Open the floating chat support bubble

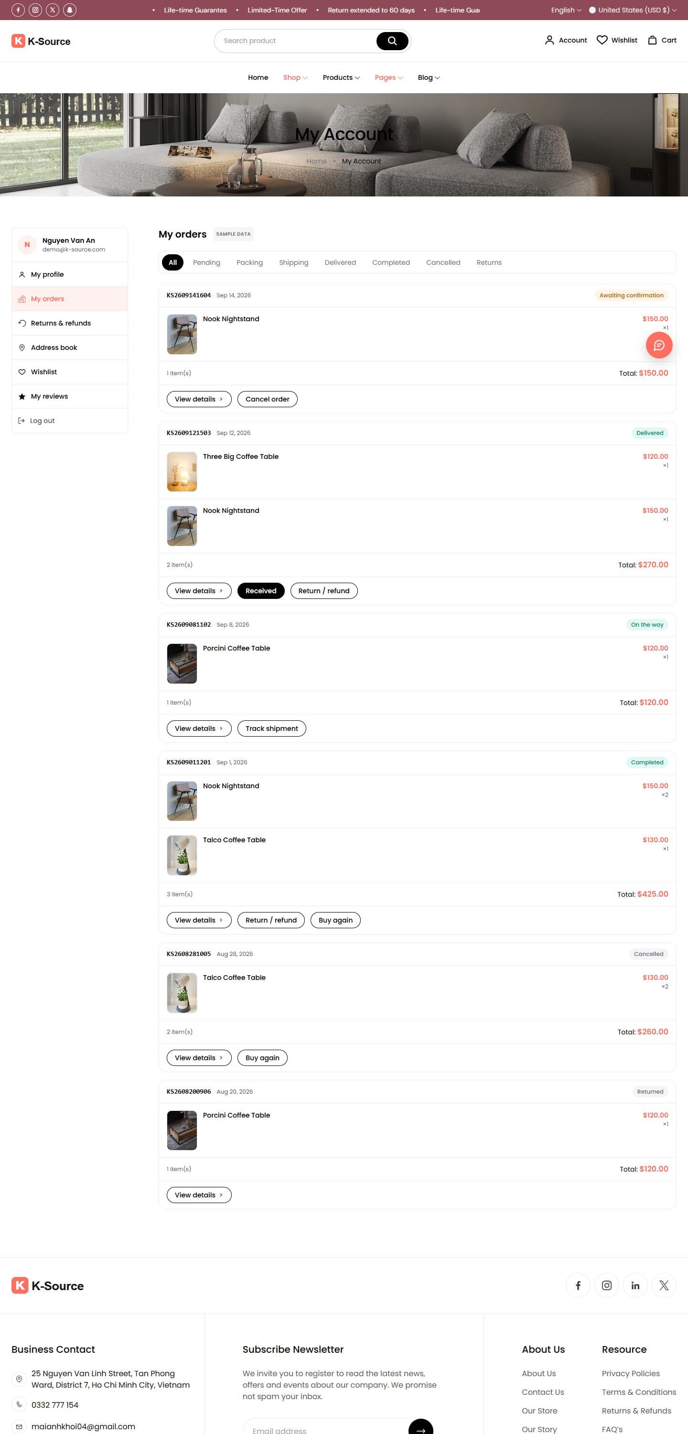tap(659, 345)
